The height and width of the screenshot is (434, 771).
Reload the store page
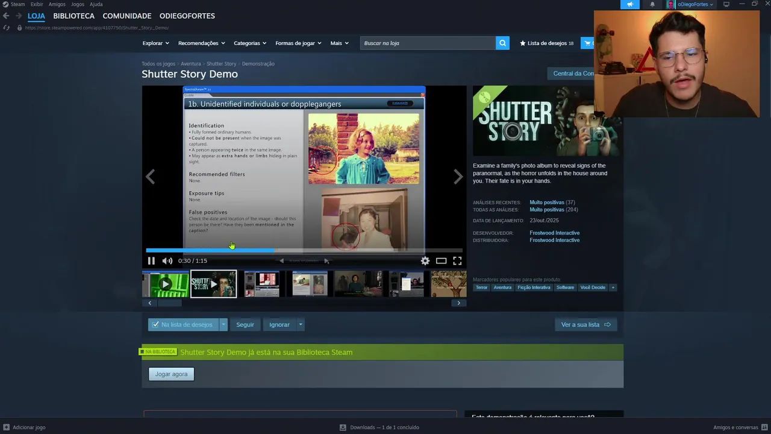pyautogui.click(x=6, y=28)
